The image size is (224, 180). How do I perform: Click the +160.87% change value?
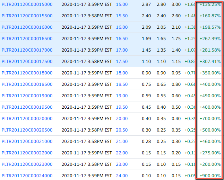210,16
